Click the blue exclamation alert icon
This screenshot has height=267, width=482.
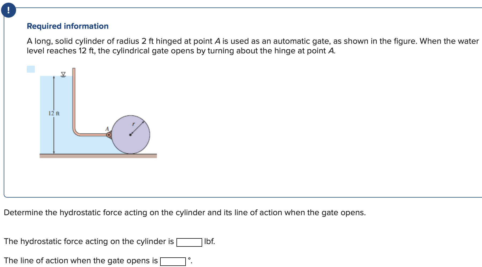9,11
